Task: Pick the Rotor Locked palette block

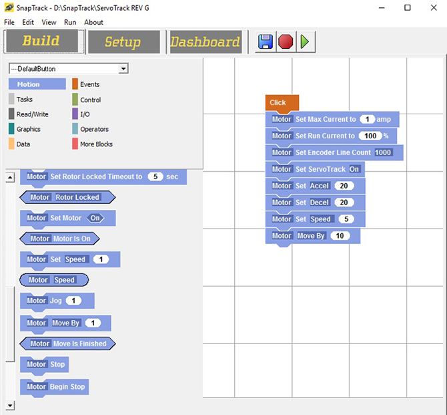Action: [x=67, y=197]
